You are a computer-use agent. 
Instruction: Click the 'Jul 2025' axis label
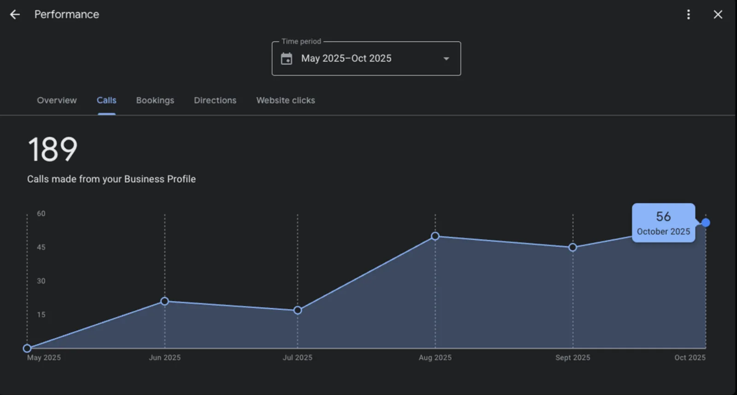pyautogui.click(x=298, y=358)
